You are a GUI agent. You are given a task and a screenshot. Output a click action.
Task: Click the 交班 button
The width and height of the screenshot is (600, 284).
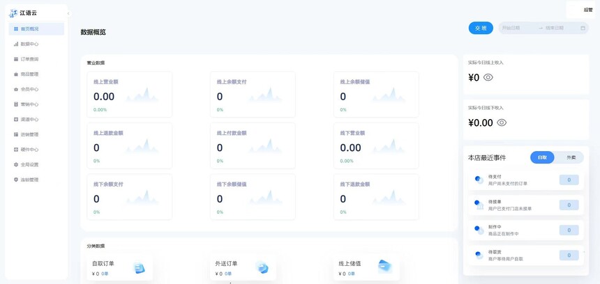[x=481, y=28]
